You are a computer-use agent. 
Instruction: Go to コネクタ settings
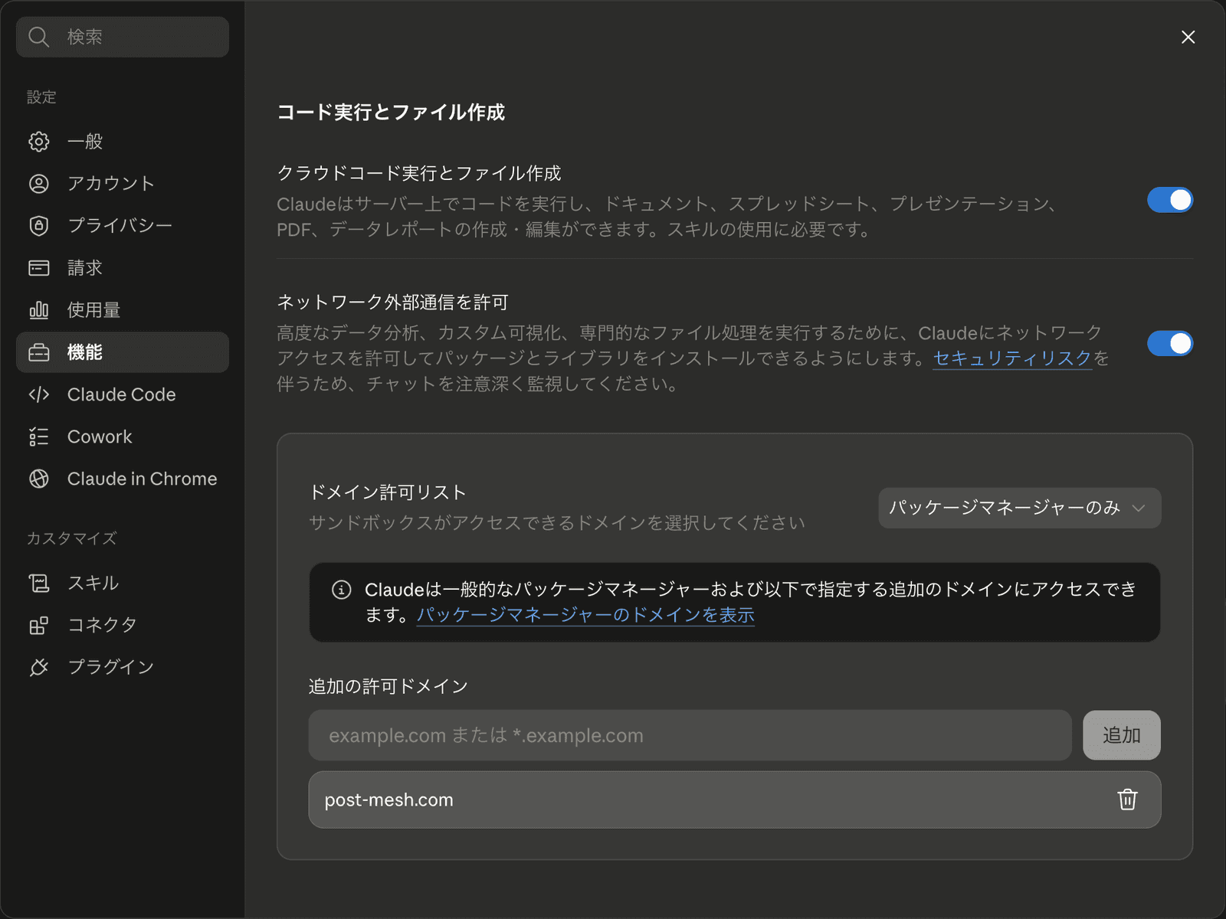[123, 625]
